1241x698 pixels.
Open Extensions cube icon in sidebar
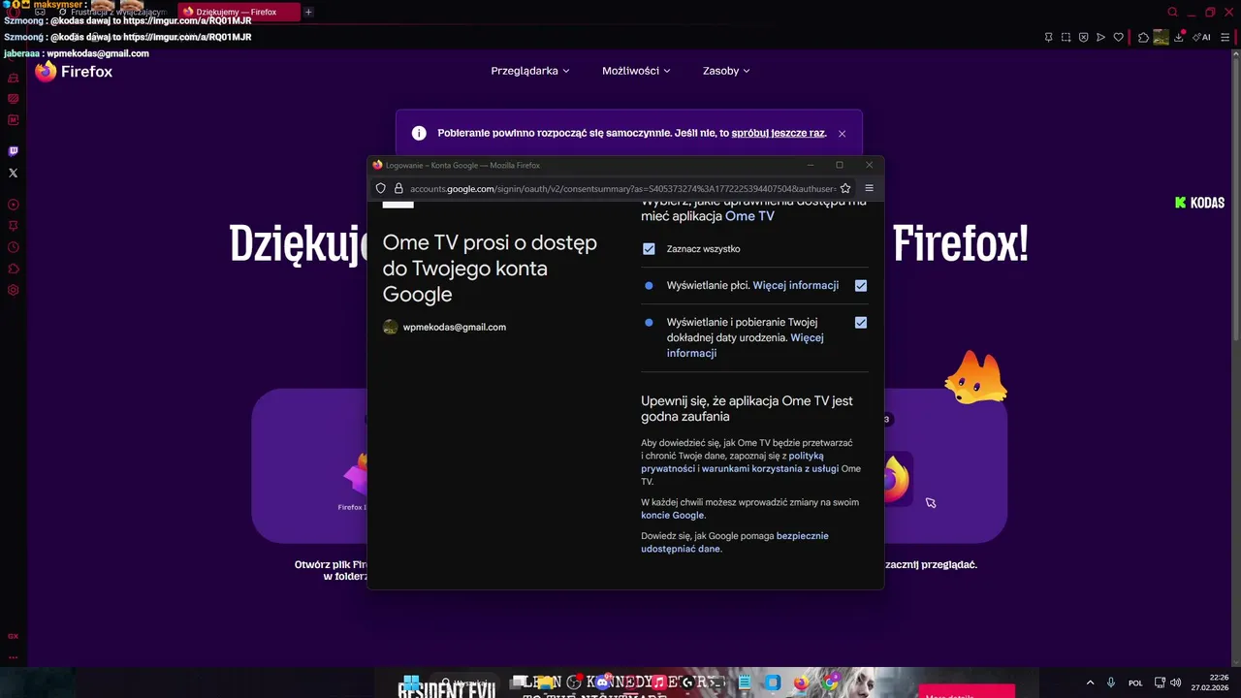(13, 269)
